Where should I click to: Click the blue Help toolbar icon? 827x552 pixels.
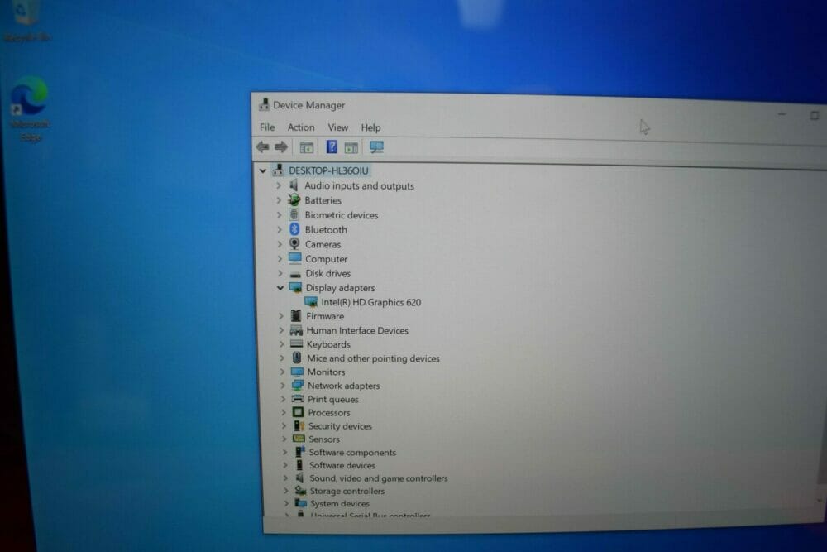(x=332, y=146)
